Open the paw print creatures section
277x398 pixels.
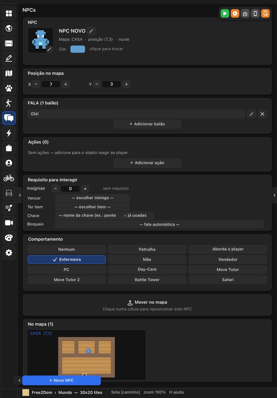(x=9, y=88)
